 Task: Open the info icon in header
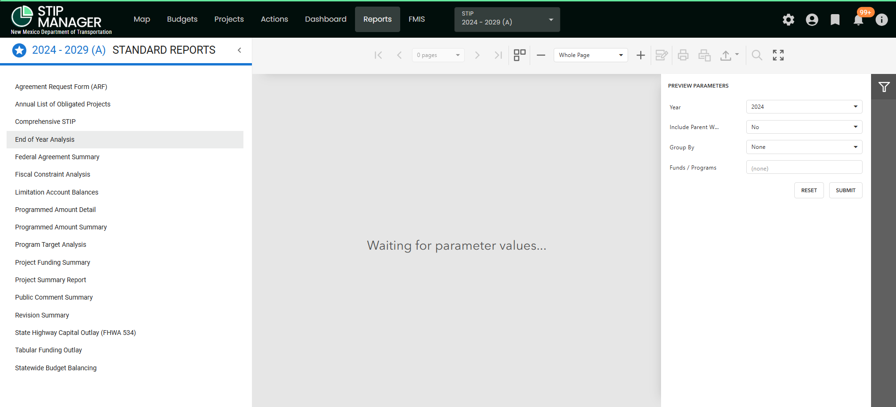click(x=882, y=19)
